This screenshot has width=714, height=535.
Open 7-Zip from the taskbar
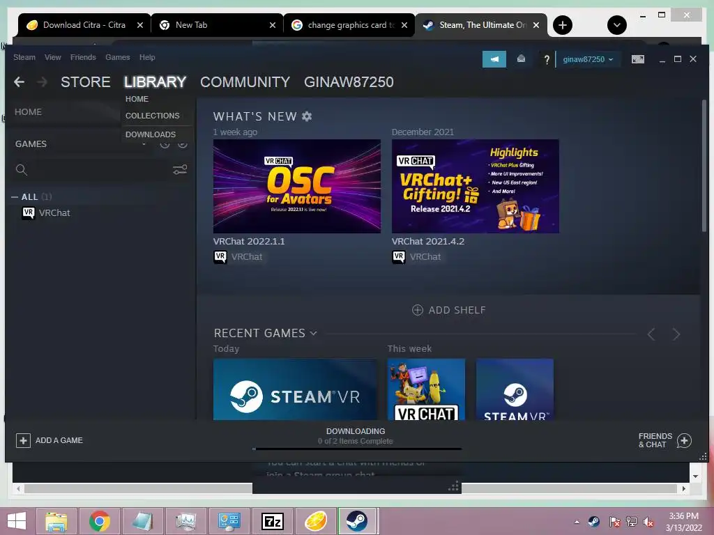coord(273,521)
